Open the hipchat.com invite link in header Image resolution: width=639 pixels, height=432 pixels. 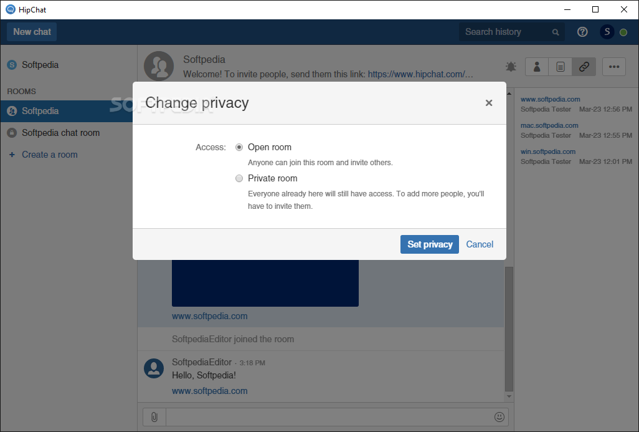point(420,74)
